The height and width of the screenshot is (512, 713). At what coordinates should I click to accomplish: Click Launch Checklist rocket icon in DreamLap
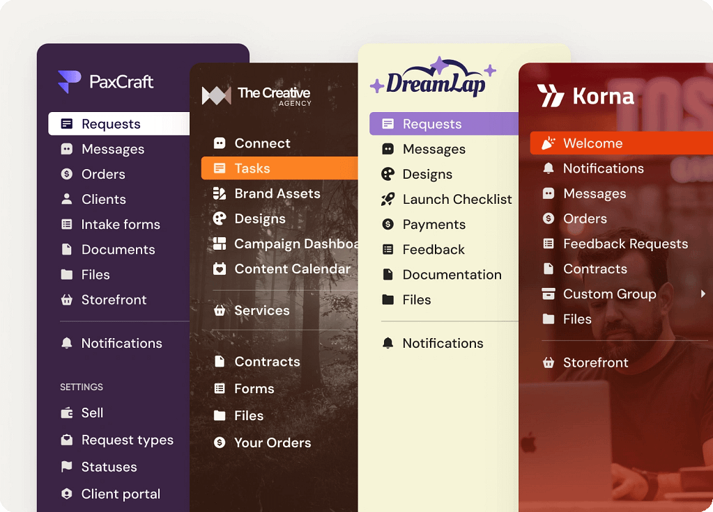(x=388, y=199)
